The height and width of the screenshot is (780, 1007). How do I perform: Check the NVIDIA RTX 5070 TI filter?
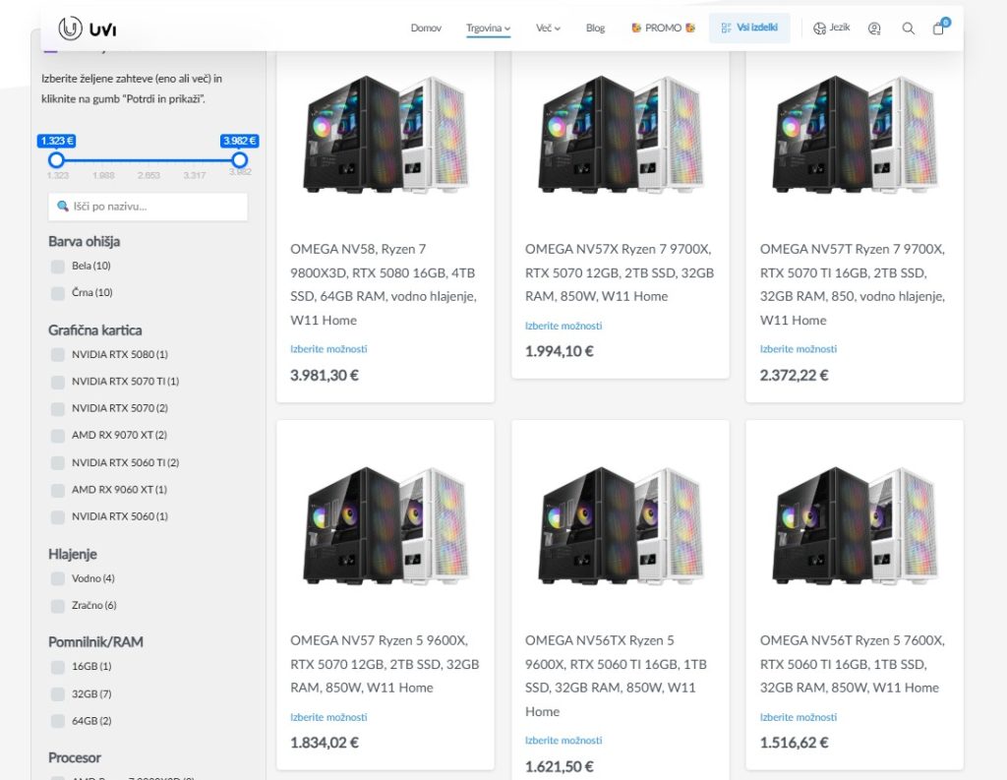[x=58, y=382]
